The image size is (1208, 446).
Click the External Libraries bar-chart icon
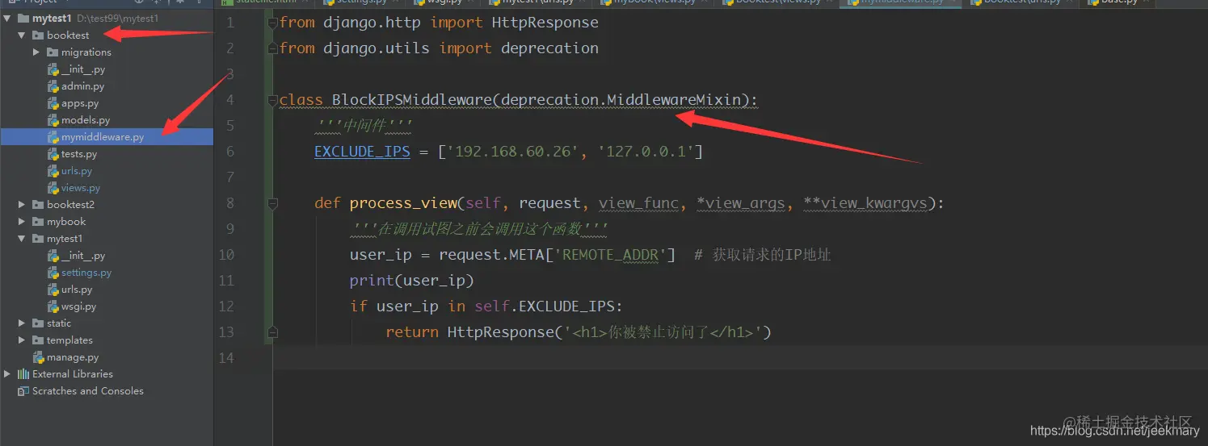[x=23, y=374]
